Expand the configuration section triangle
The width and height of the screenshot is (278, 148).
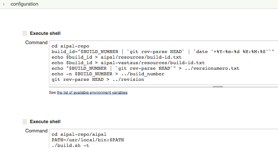click(x=4, y=4)
